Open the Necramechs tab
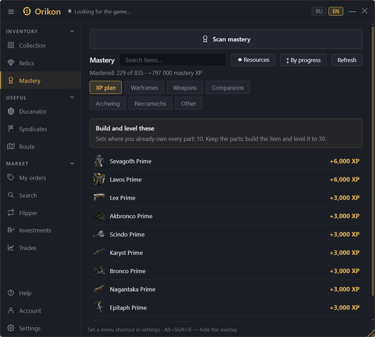Viewport: 375px width, 337px height. click(150, 103)
